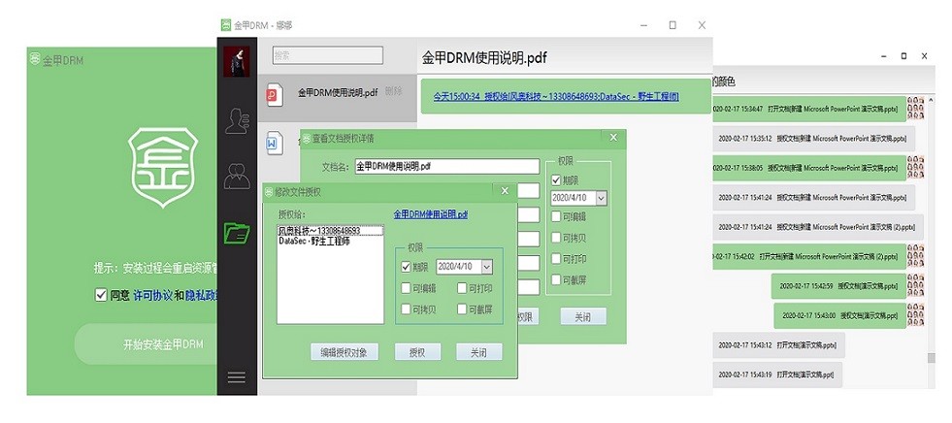952x423 pixels.
Task: Uncheck the 同意 agreement checkbox
Action: point(102,295)
